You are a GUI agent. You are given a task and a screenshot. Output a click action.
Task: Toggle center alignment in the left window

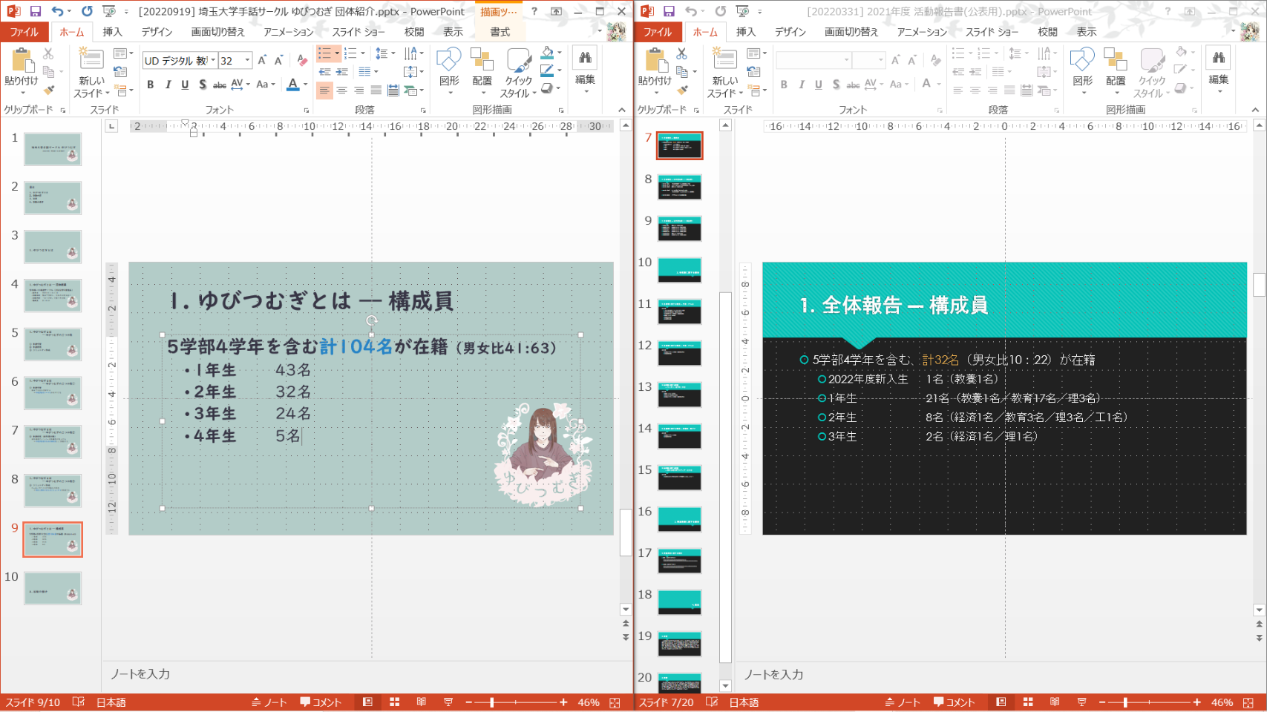coord(341,90)
